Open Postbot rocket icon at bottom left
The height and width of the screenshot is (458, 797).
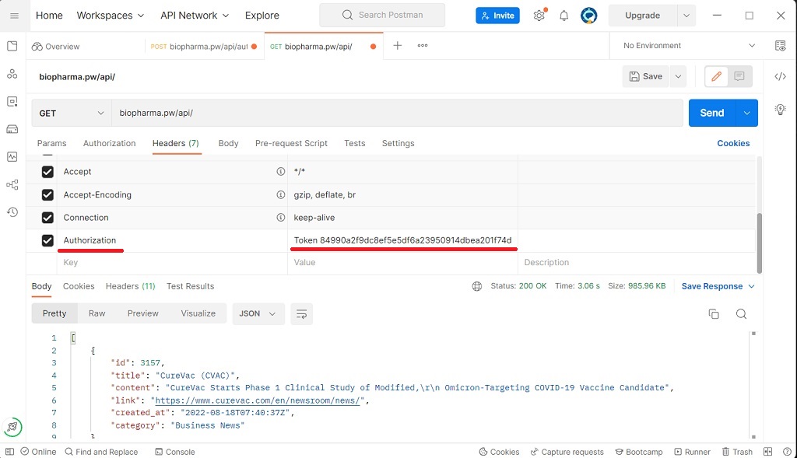point(12,427)
